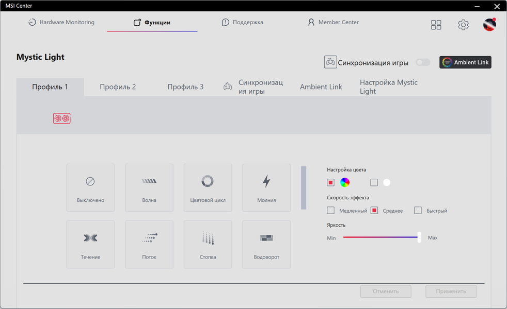507x309 pixels.
Task: Check the red color selection box
Action: pyautogui.click(x=330, y=182)
